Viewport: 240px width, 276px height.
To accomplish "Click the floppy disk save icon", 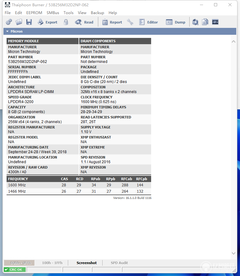I will [x=29, y=22].
